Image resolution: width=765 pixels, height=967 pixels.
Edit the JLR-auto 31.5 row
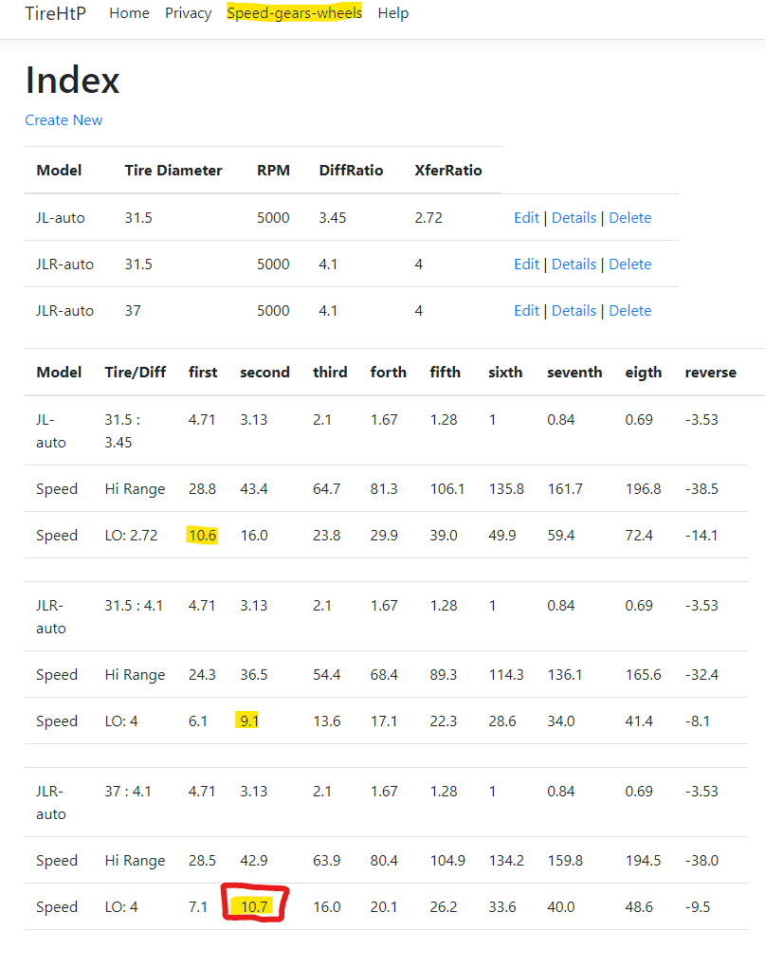coord(526,264)
